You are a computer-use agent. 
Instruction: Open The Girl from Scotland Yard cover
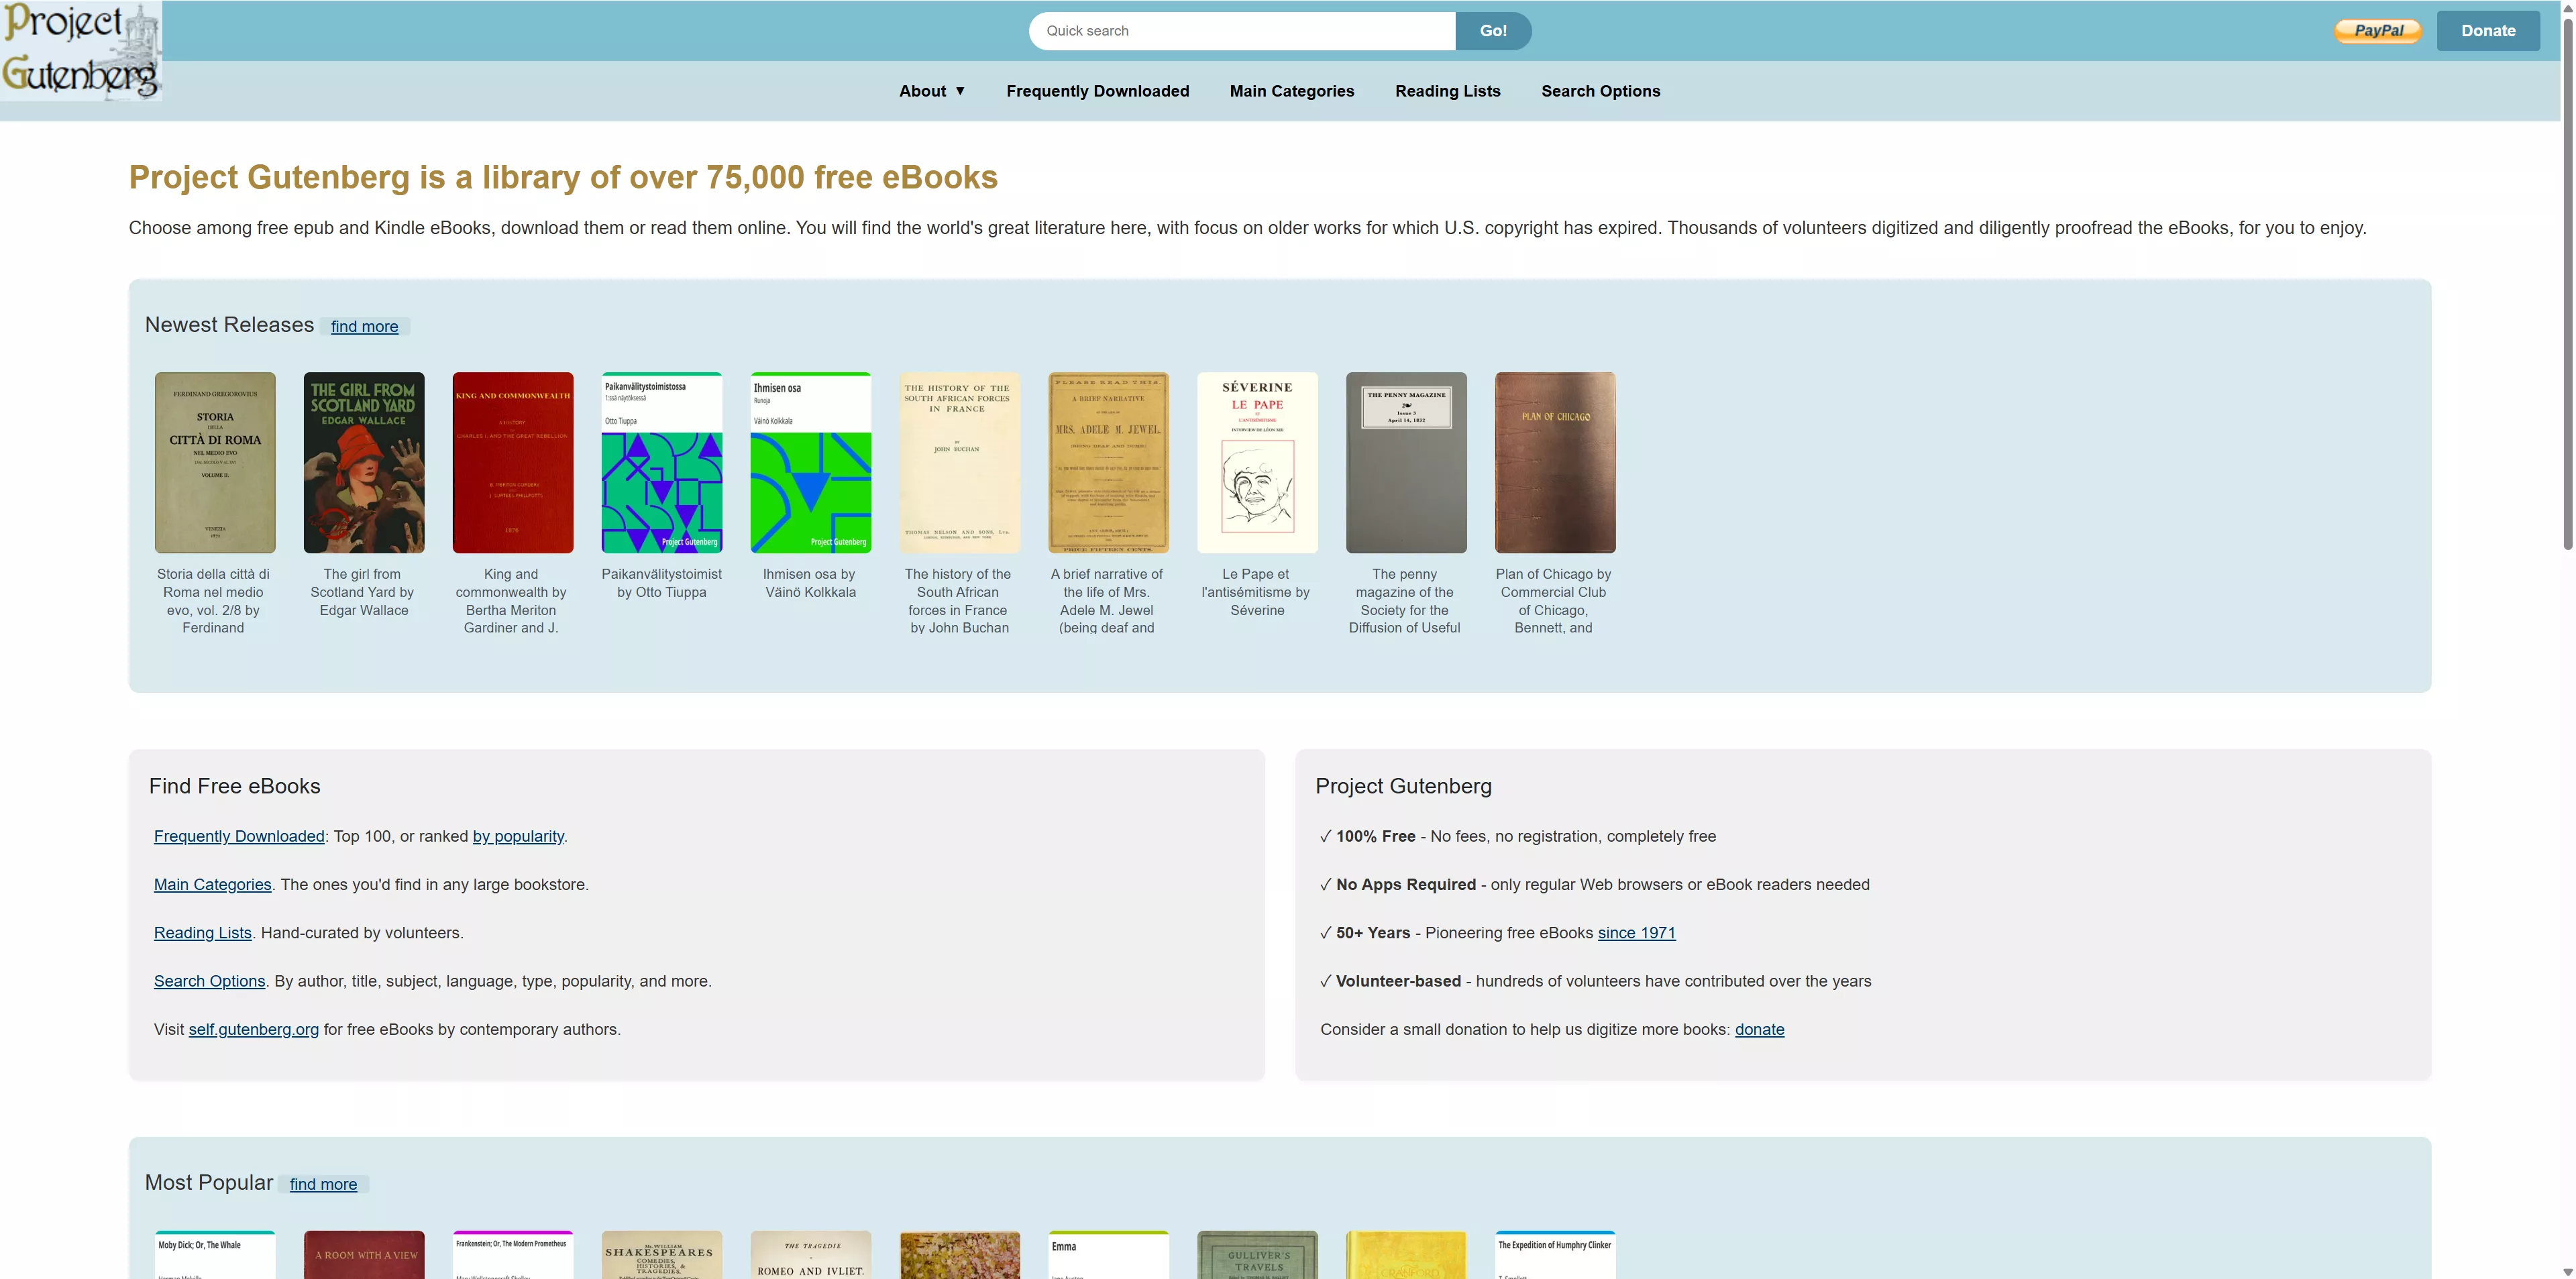point(364,462)
